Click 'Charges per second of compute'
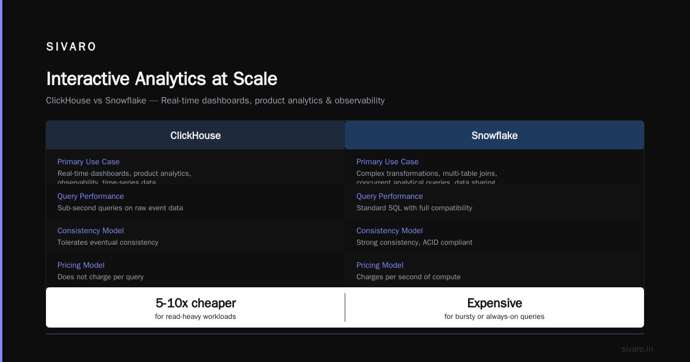Image resolution: width=690 pixels, height=362 pixels. point(408,277)
